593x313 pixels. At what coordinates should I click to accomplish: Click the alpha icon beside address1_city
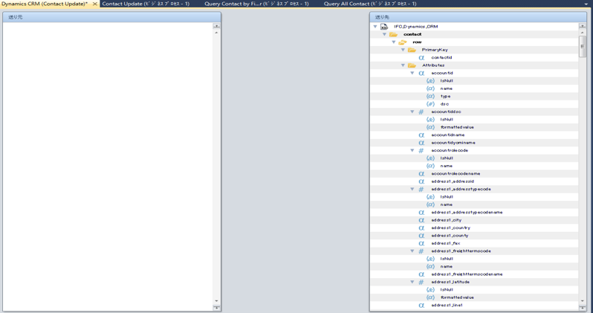point(421,220)
